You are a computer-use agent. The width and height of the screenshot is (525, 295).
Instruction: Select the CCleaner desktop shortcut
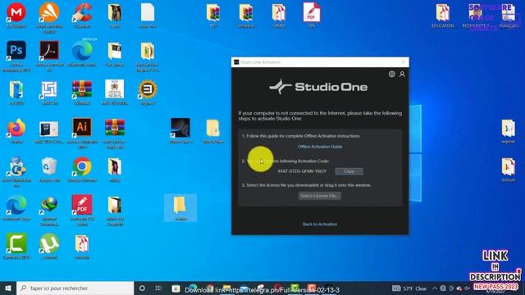[82, 15]
